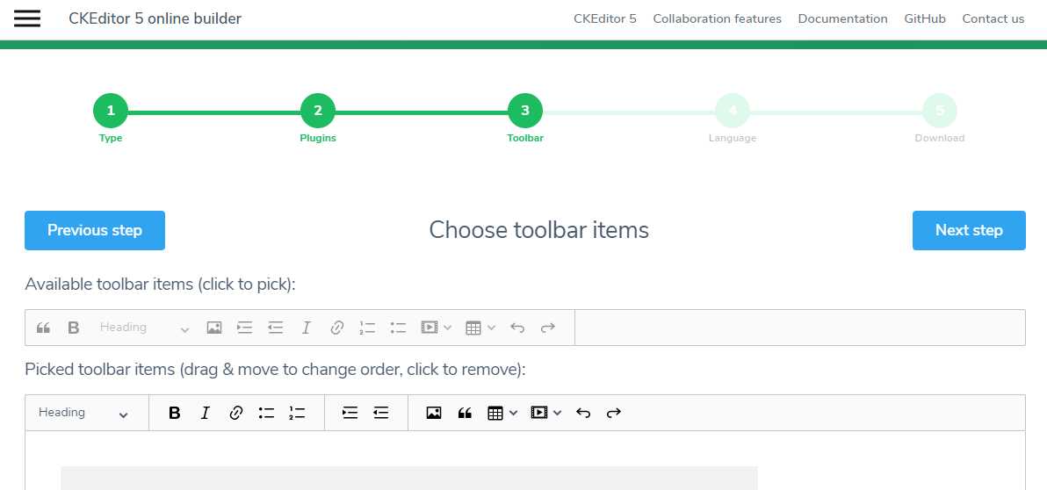Jump to step 4 Language

pyautogui.click(x=733, y=111)
